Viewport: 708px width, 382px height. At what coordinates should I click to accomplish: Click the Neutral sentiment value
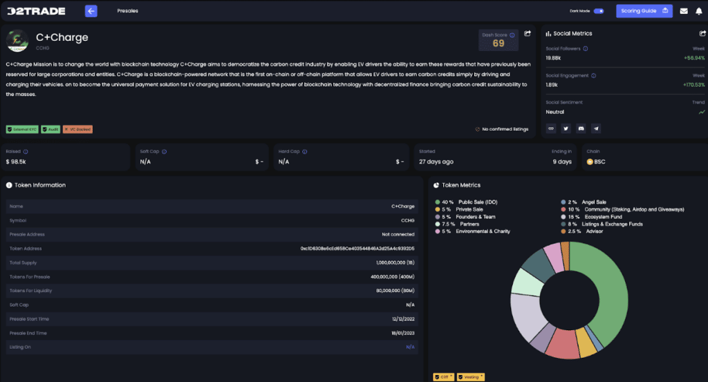point(555,112)
